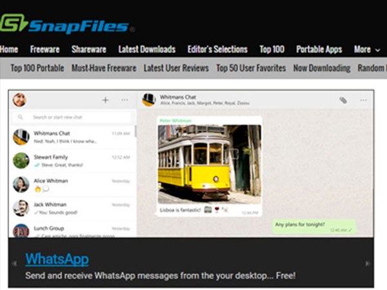This screenshot has height=290, width=387.
Task: Click the SnapFiles logo
Action: 68,25
